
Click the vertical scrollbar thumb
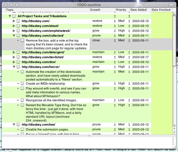(x=174, y=40)
